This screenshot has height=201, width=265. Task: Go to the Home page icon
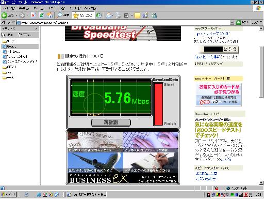[49, 16]
